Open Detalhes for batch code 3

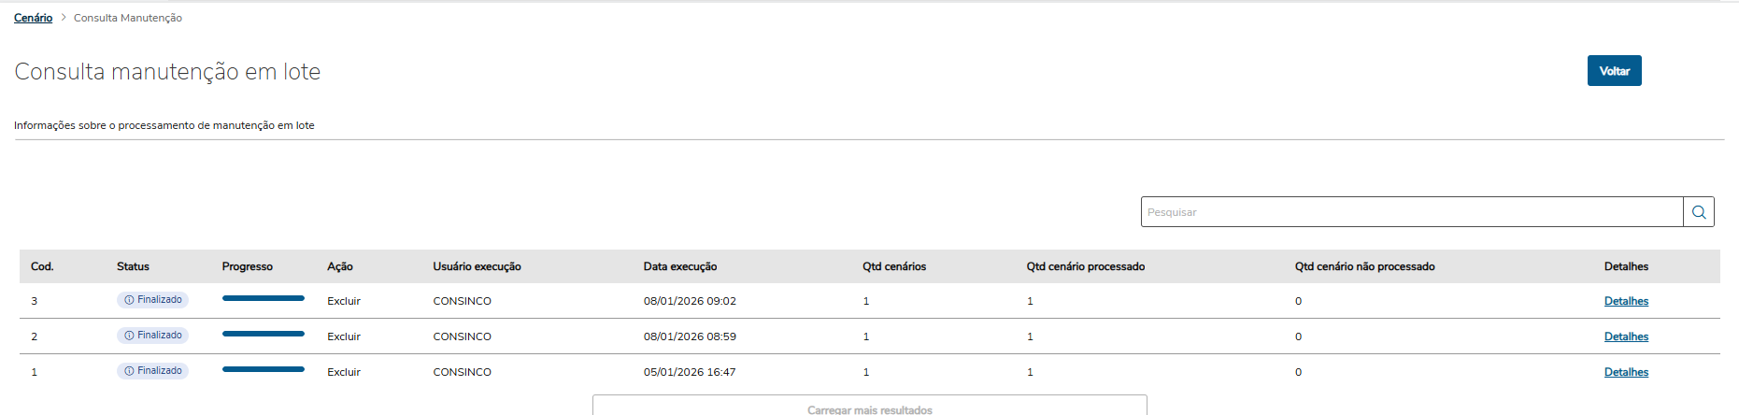[x=1626, y=301]
